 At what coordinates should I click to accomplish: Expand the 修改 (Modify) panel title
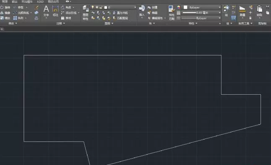(x=13, y=23)
